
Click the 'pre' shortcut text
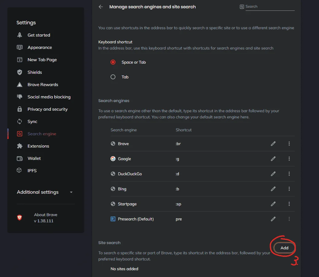(x=179, y=219)
